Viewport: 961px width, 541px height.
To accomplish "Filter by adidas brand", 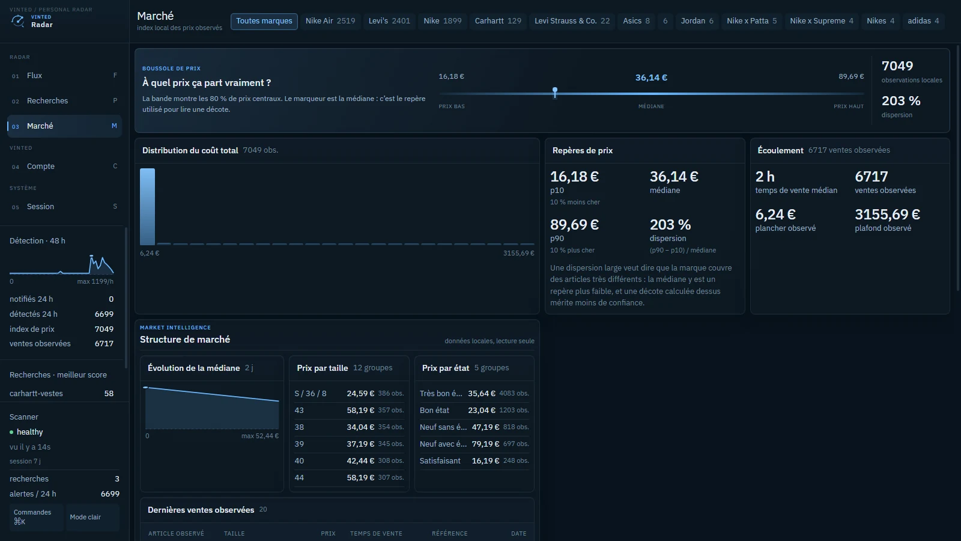I will [x=923, y=21].
